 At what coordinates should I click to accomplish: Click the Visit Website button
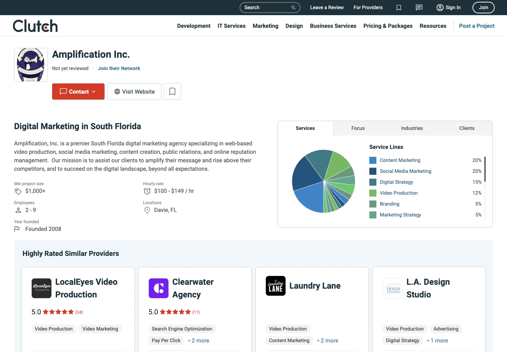pyautogui.click(x=134, y=92)
